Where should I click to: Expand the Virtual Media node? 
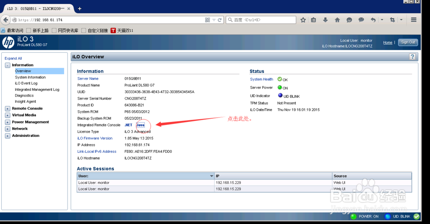coord(7,115)
